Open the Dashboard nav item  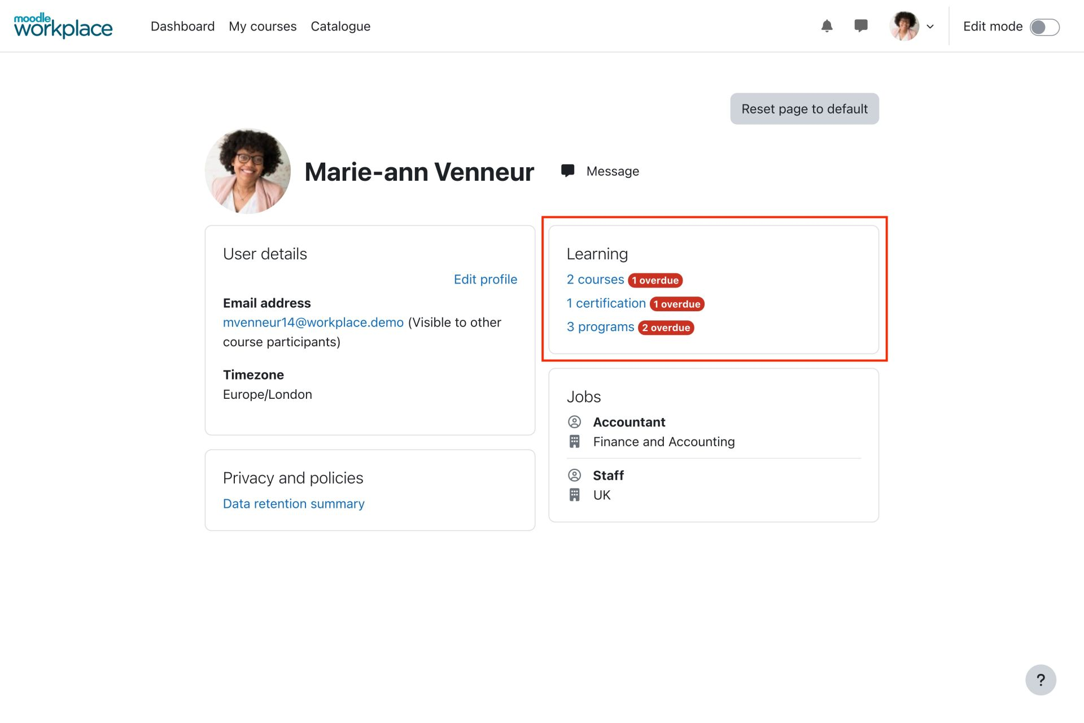182,27
